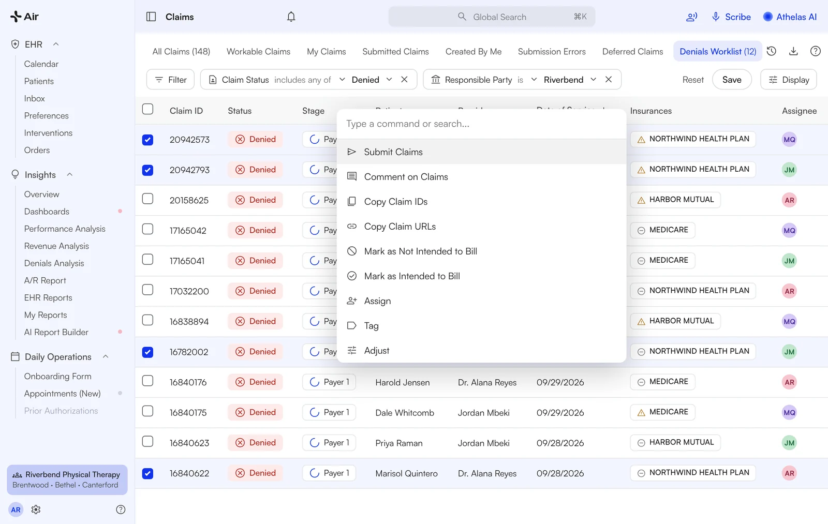Open Denials Analysis in sidebar
Image resolution: width=828 pixels, height=524 pixels.
coord(54,263)
